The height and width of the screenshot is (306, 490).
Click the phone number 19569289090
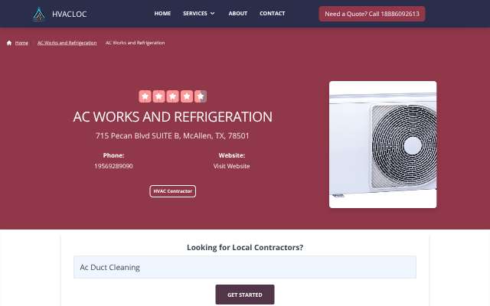pos(113,166)
